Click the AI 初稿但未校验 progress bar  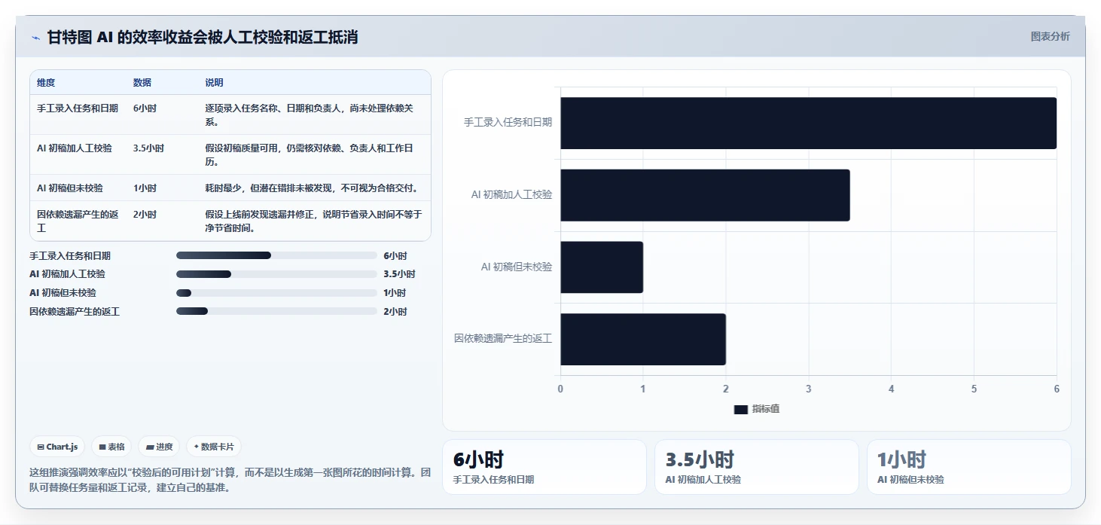coord(276,293)
